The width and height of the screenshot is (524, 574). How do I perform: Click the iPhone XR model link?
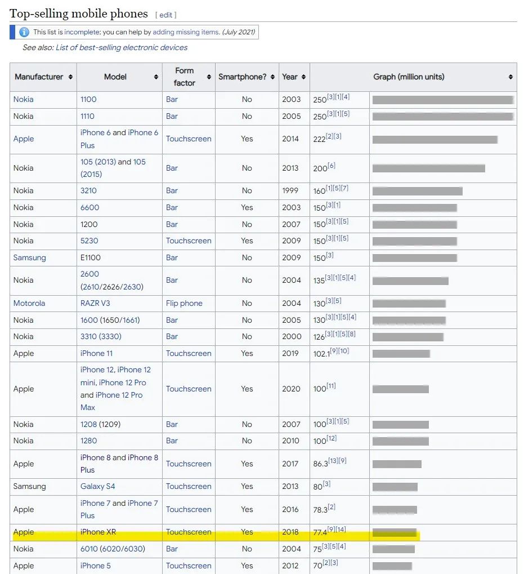[x=98, y=532]
